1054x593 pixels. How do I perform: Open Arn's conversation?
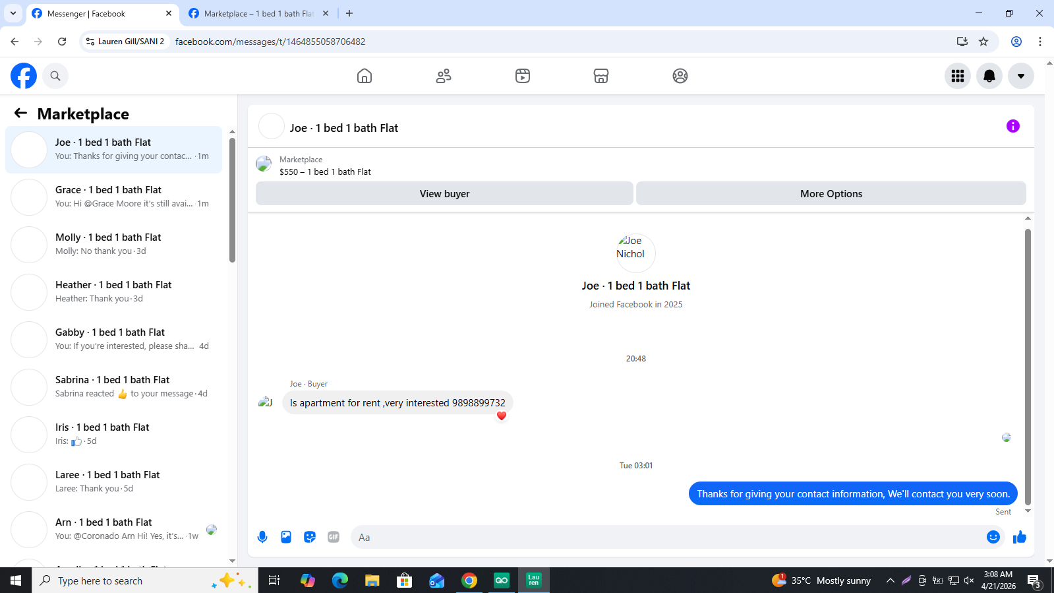(x=113, y=530)
